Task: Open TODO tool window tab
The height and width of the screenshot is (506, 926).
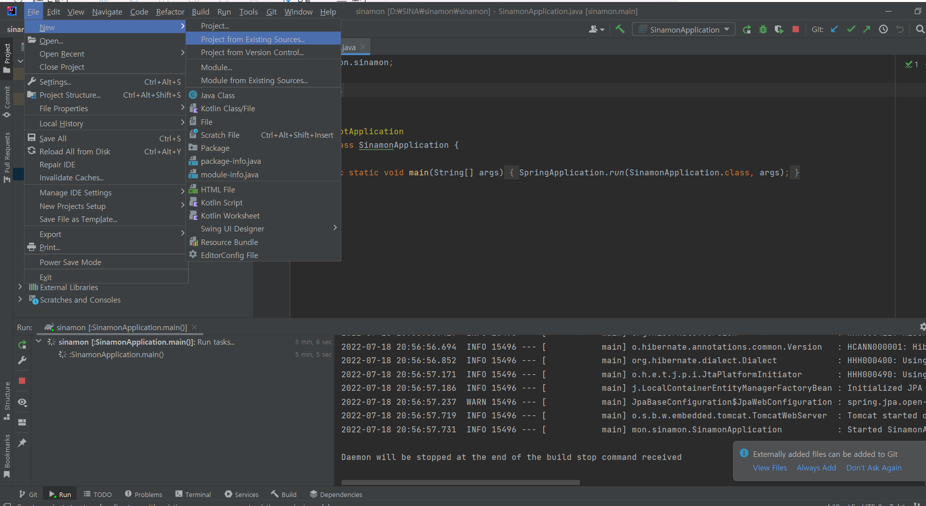Action: (98, 494)
